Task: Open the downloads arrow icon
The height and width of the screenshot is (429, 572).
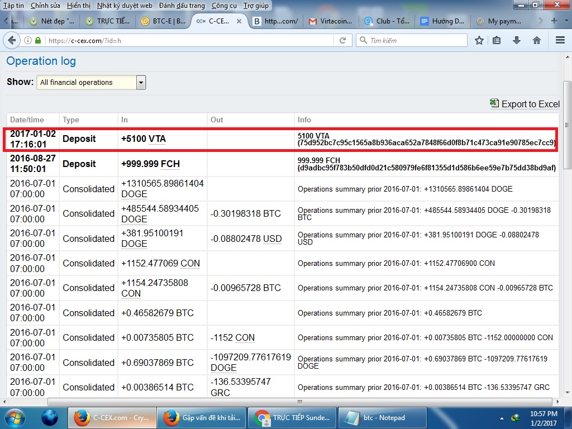Action: (517, 40)
